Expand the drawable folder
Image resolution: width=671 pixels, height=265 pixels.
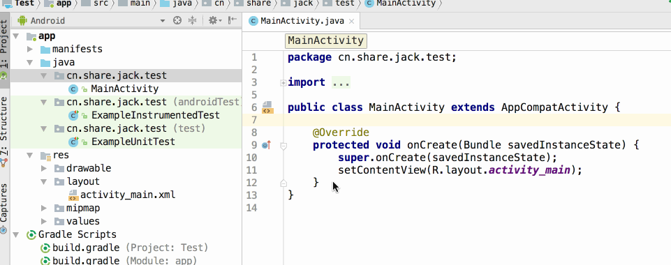[44, 168]
